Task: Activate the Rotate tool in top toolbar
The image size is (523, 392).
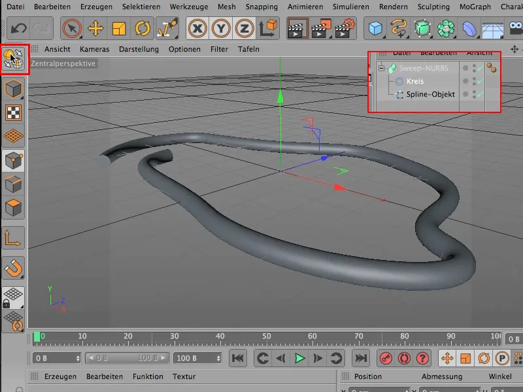Action: tap(143, 29)
